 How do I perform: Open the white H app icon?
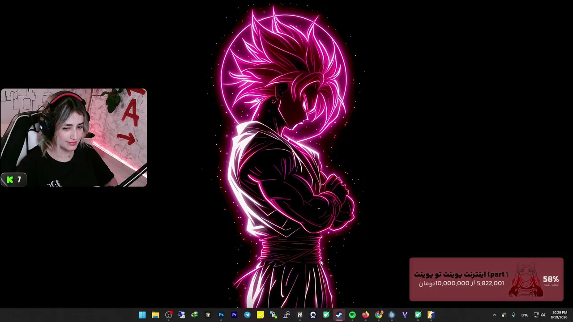[300, 315]
